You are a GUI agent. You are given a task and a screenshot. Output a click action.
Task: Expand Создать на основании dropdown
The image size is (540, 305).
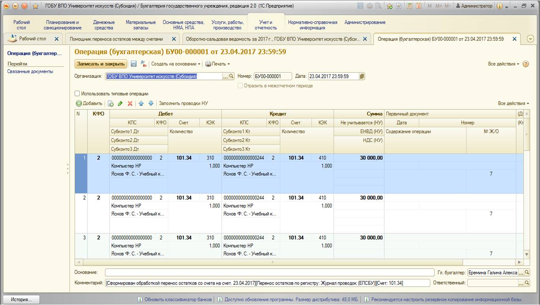click(199, 64)
